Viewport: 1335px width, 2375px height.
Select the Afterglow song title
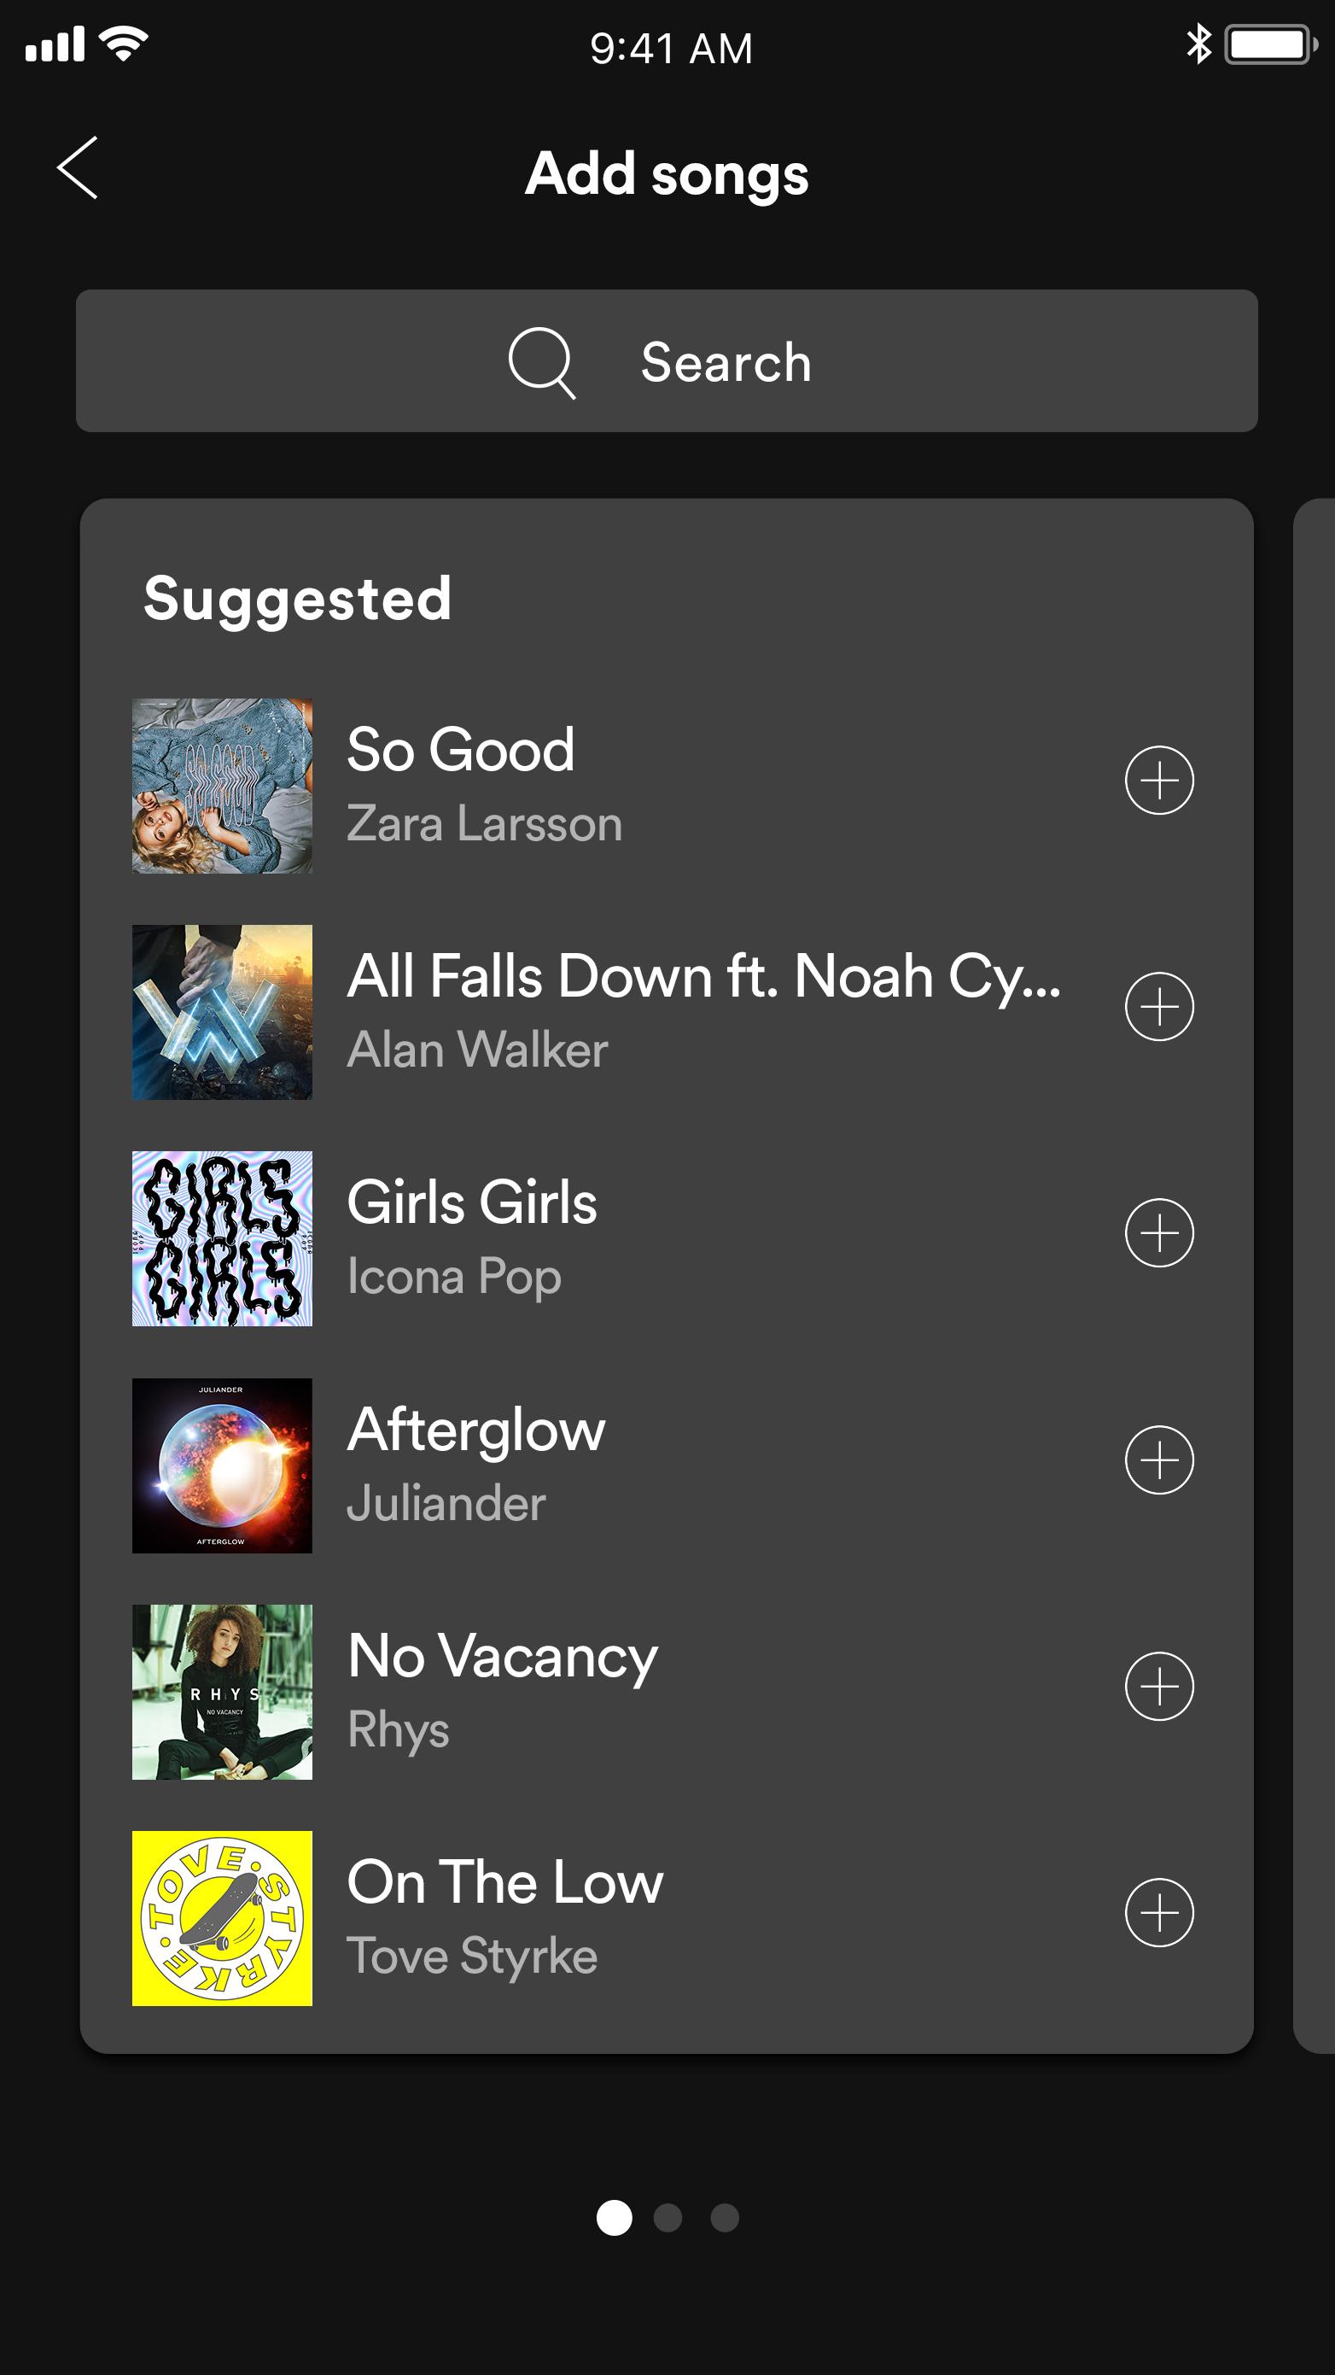475,1430
